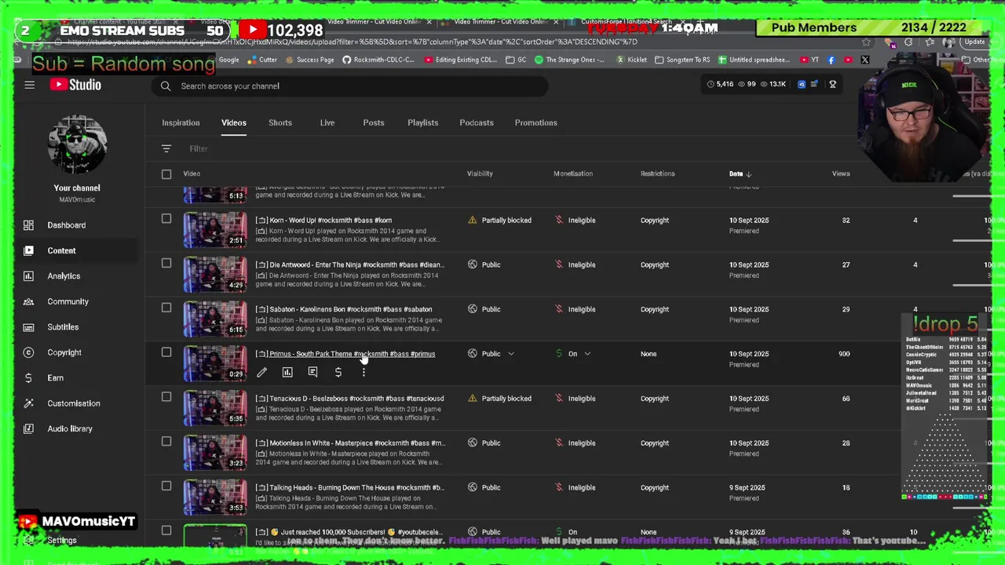Click the search magnifier icon
1005x565 pixels.
coord(166,86)
